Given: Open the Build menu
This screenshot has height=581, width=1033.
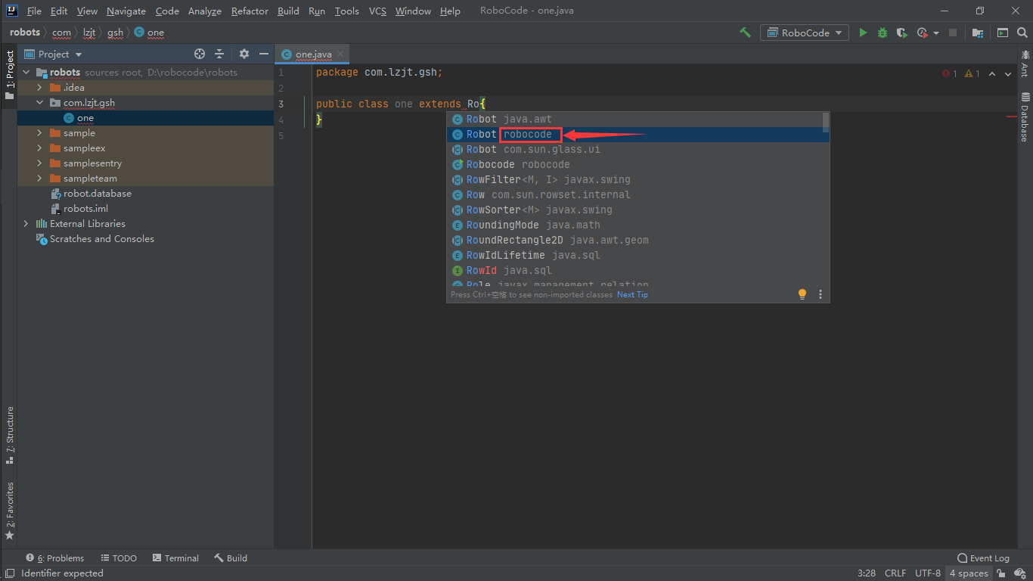Looking at the screenshot, I should pyautogui.click(x=288, y=11).
